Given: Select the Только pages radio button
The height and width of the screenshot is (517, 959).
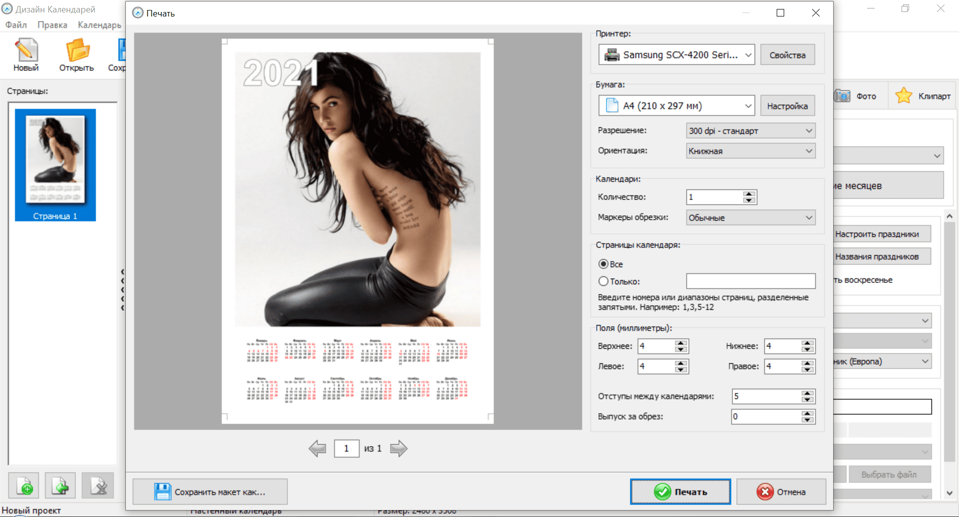Looking at the screenshot, I should [603, 281].
